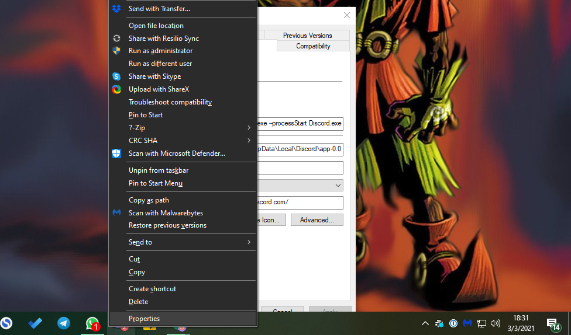The height and width of the screenshot is (335, 571).
Task: Click the Target field containing Discord.exe
Action: [300, 124]
